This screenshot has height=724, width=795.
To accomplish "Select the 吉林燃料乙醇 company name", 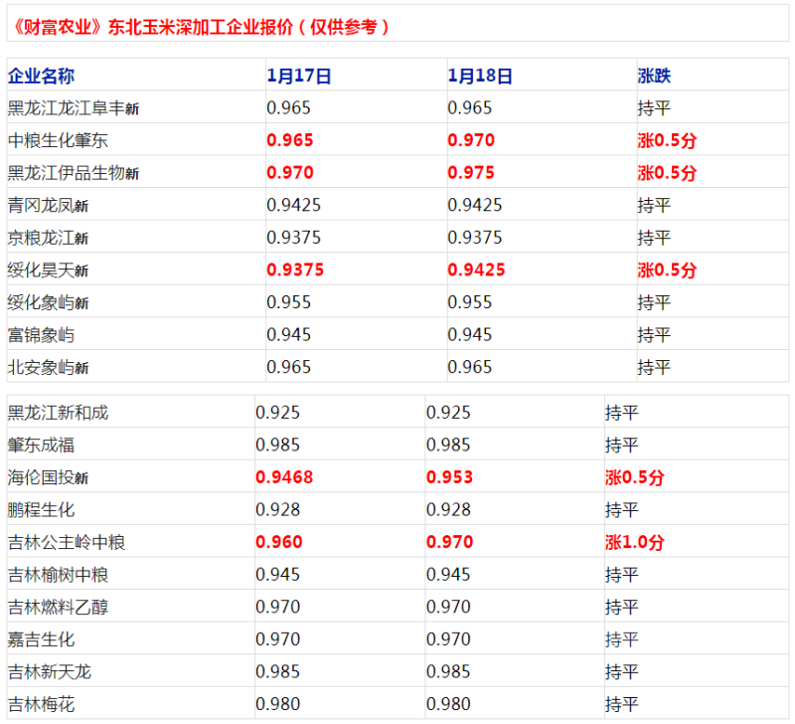I will (58, 608).
